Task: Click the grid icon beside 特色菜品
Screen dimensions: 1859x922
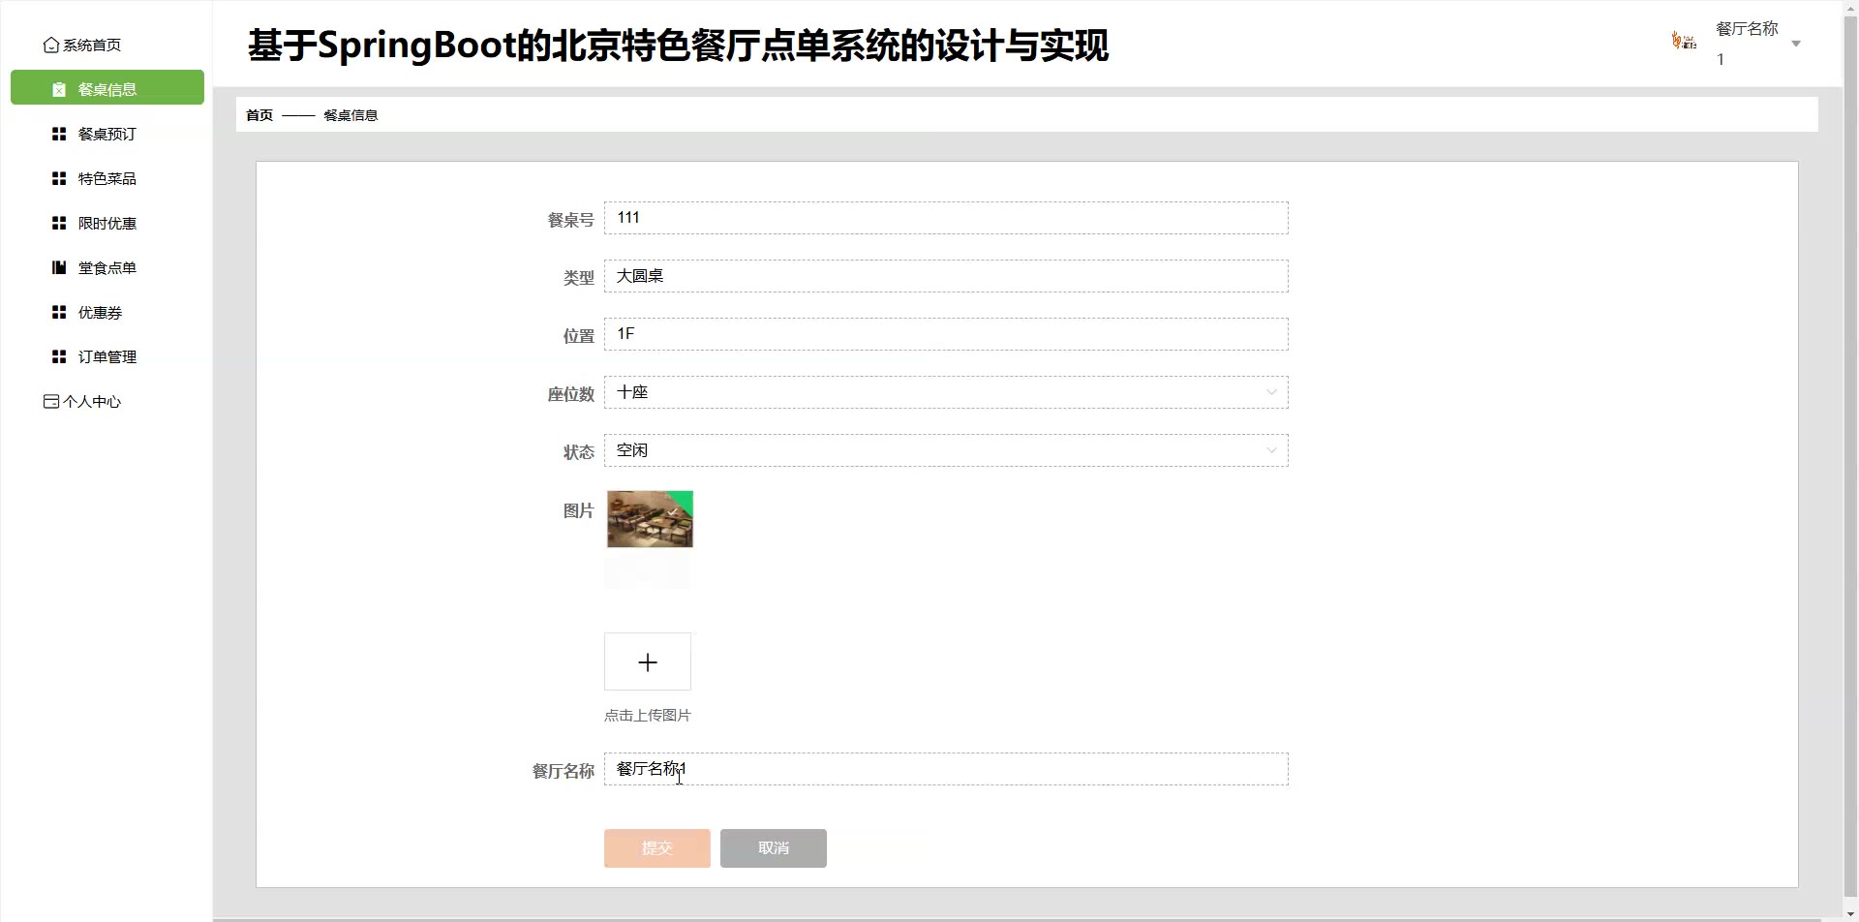Action: 59,178
